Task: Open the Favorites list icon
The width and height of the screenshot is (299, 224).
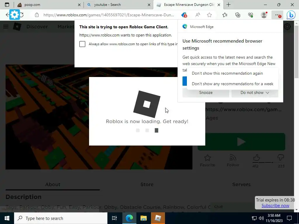Action: 225,15
